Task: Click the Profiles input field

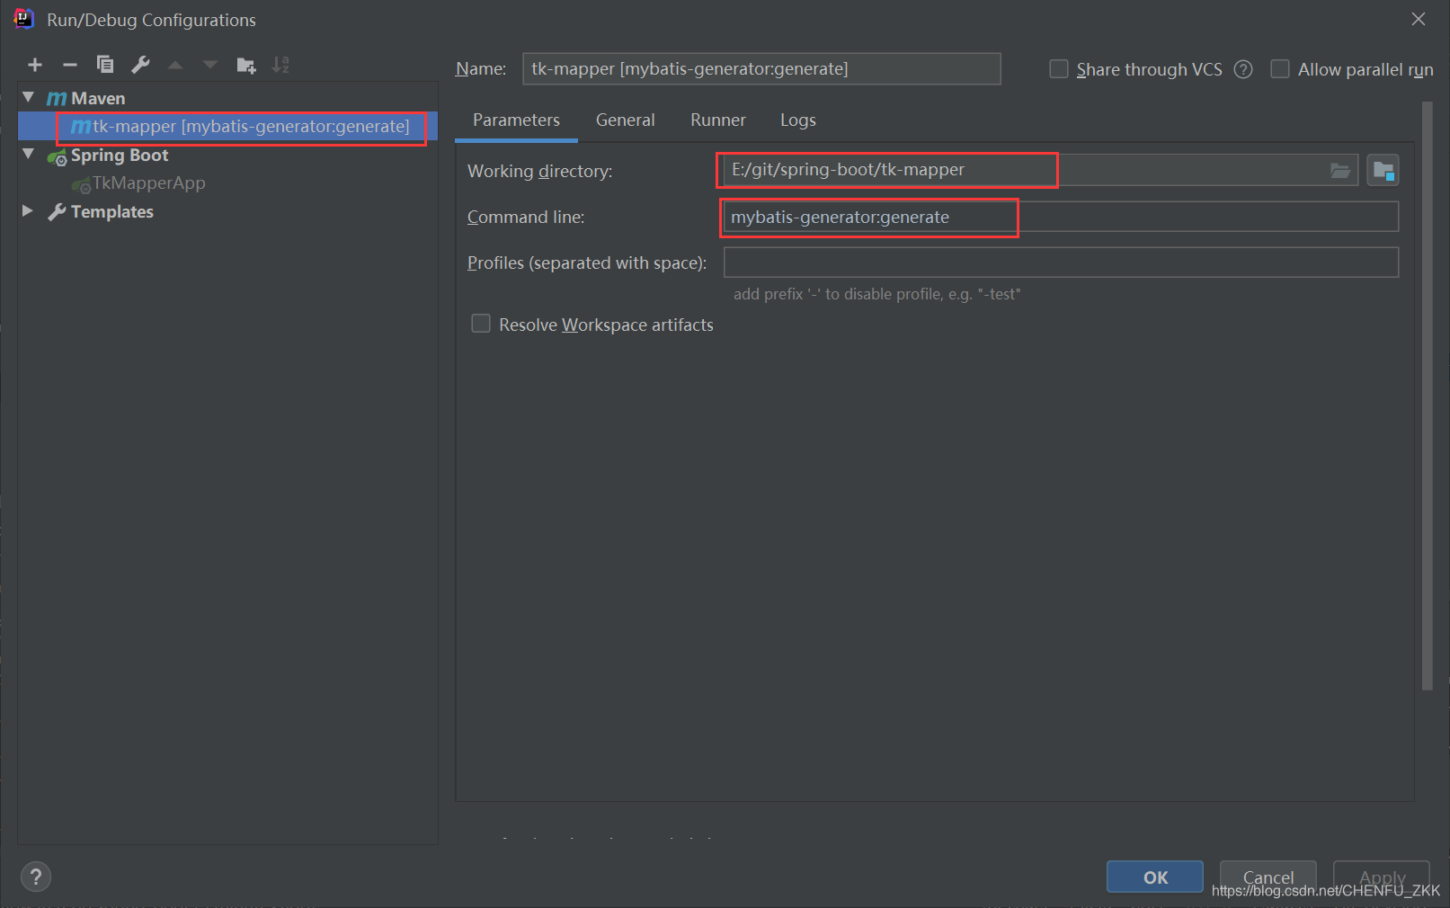Action: coord(1061,263)
